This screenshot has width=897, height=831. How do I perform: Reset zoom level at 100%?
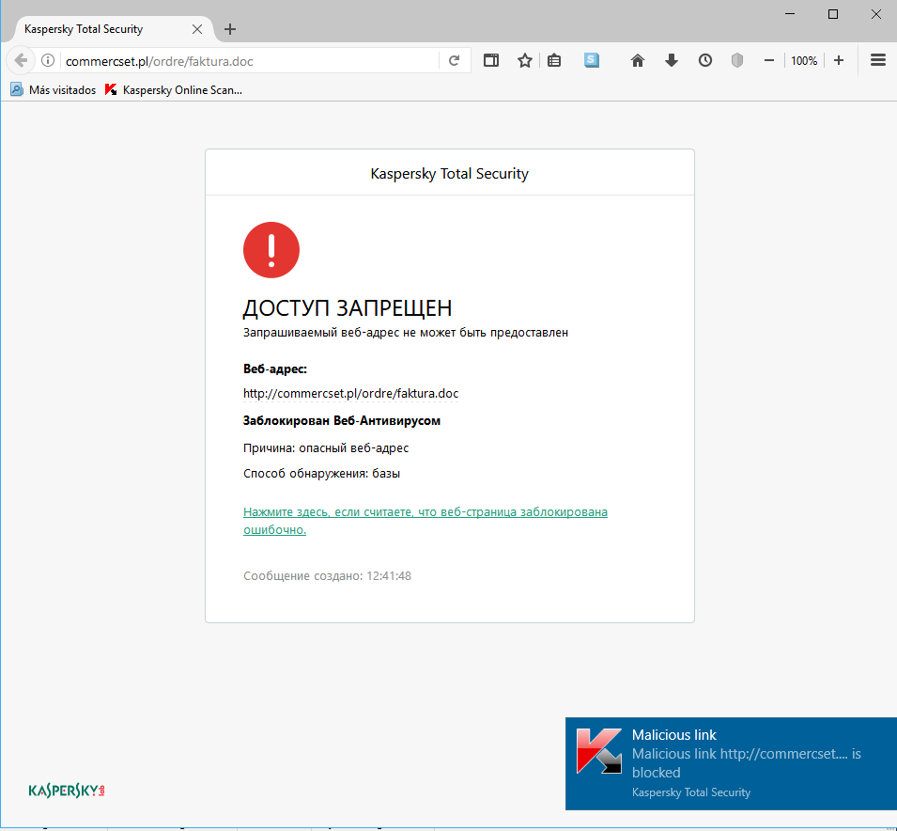pyautogui.click(x=804, y=61)
